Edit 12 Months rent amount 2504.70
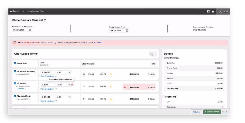This screenshot has width=245, height=123. point(48,72)
